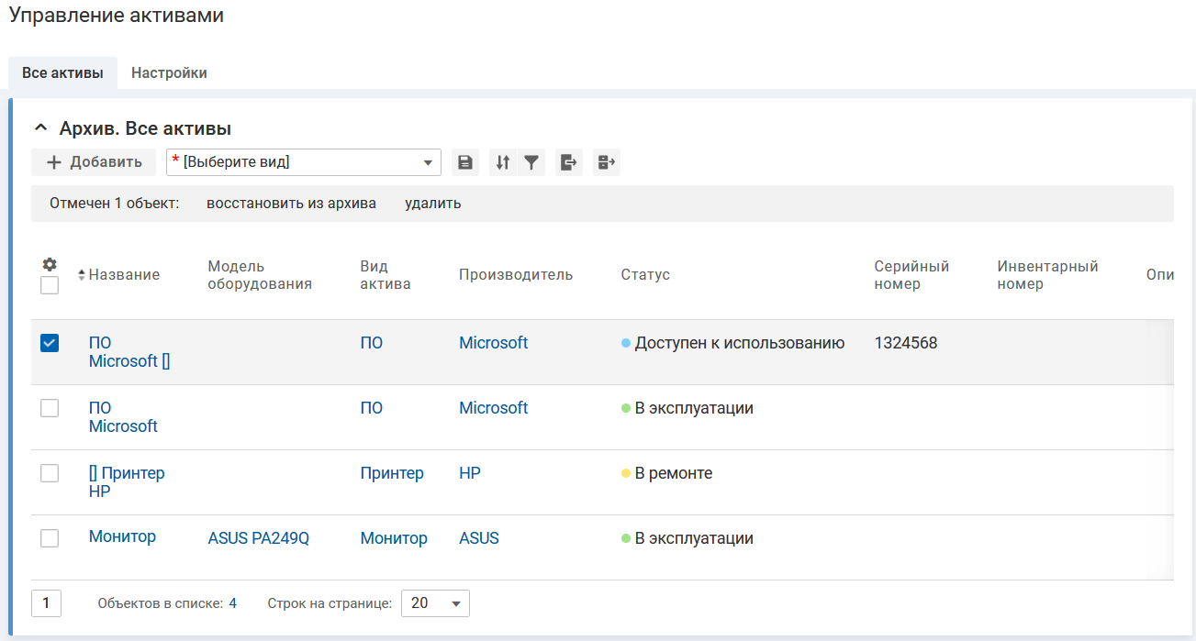Open the Выберите вид dropdown
The image size is (1196, 641).
(x=303, y=162)
